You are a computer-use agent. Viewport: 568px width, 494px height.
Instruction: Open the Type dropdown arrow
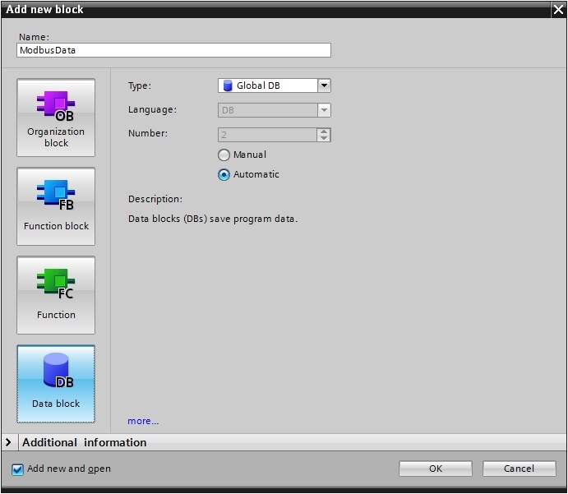click(x=324, y=85)
